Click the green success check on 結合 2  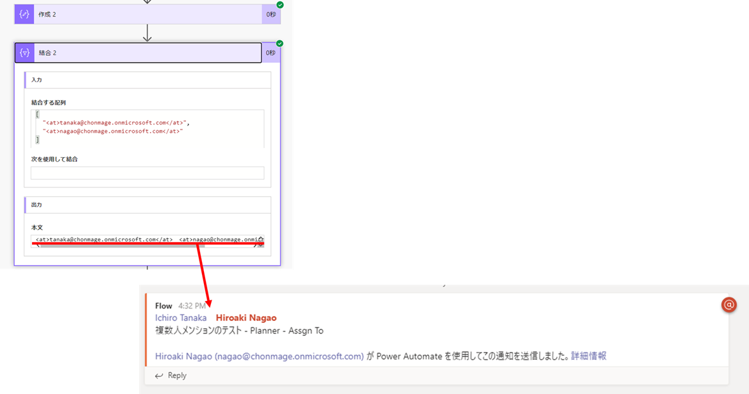280,44
